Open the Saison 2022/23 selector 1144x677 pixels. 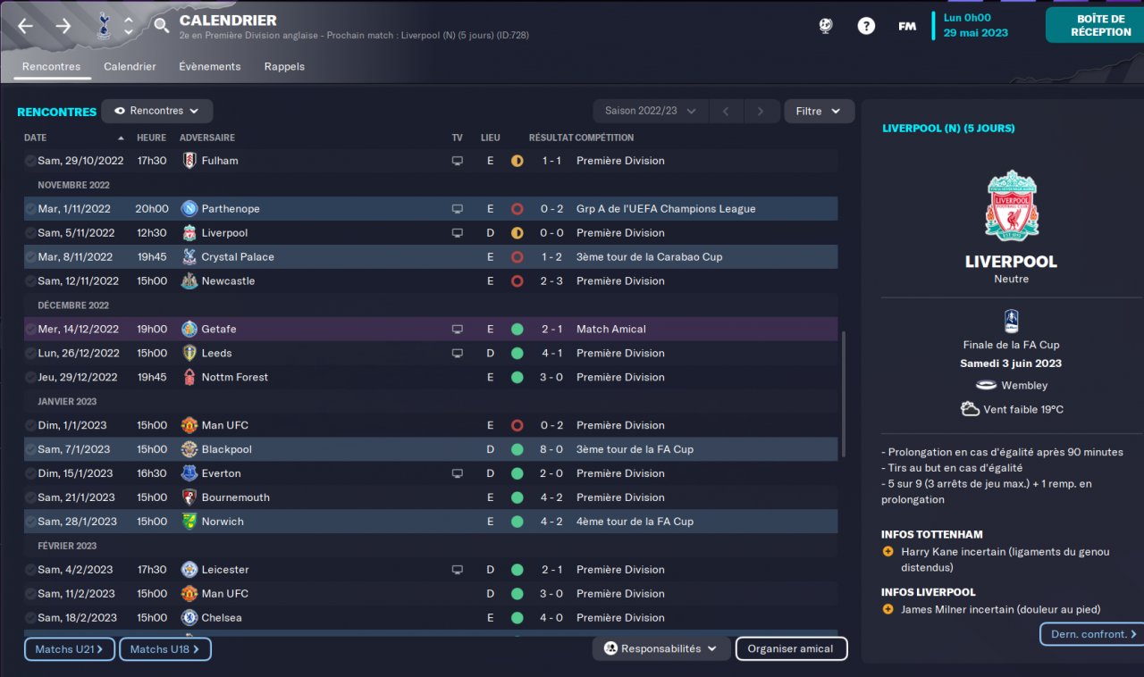[x=650, y=111]
